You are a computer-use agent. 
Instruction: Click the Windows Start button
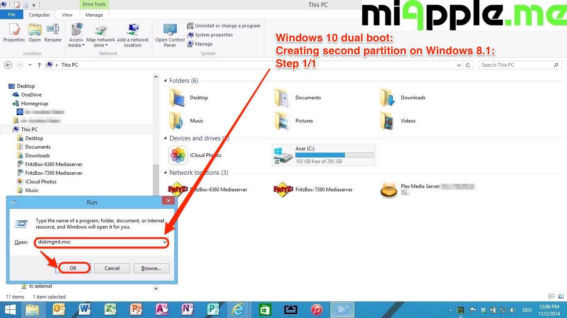[x=10, y=310]
